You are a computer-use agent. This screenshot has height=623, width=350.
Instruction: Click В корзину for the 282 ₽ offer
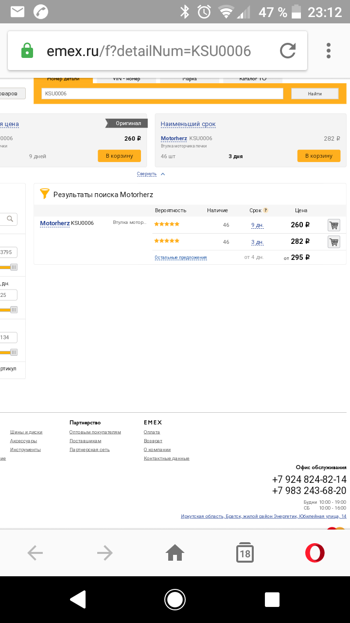[x=319, y=156]
